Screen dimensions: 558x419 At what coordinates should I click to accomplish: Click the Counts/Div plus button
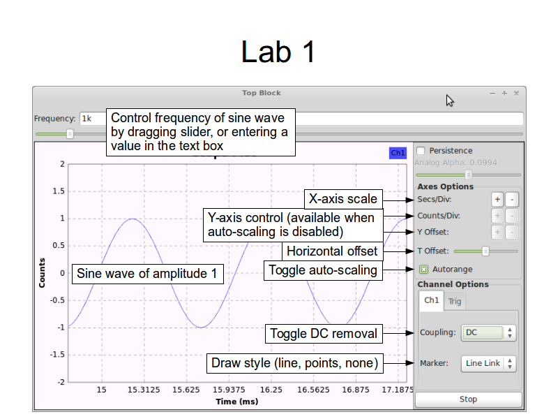(497, 216)
